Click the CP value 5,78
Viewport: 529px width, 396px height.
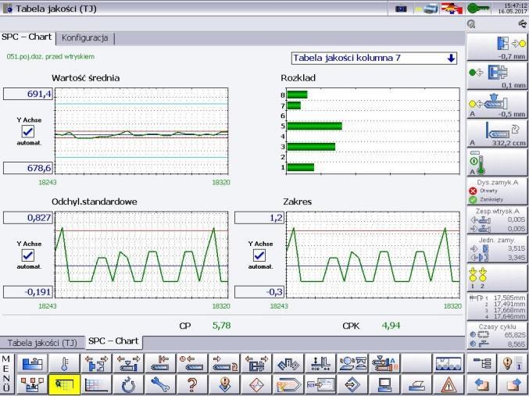click(x=222, y=326)
